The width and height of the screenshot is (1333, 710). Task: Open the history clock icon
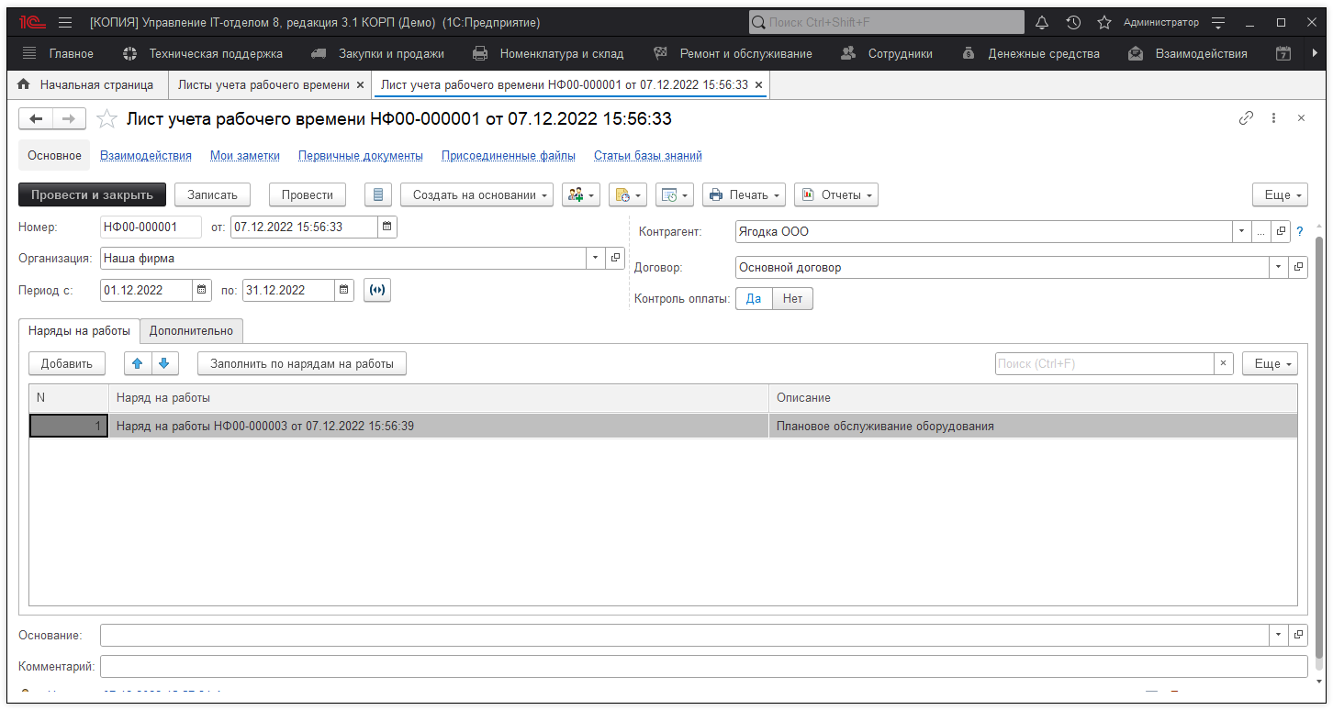(1072, 22)
